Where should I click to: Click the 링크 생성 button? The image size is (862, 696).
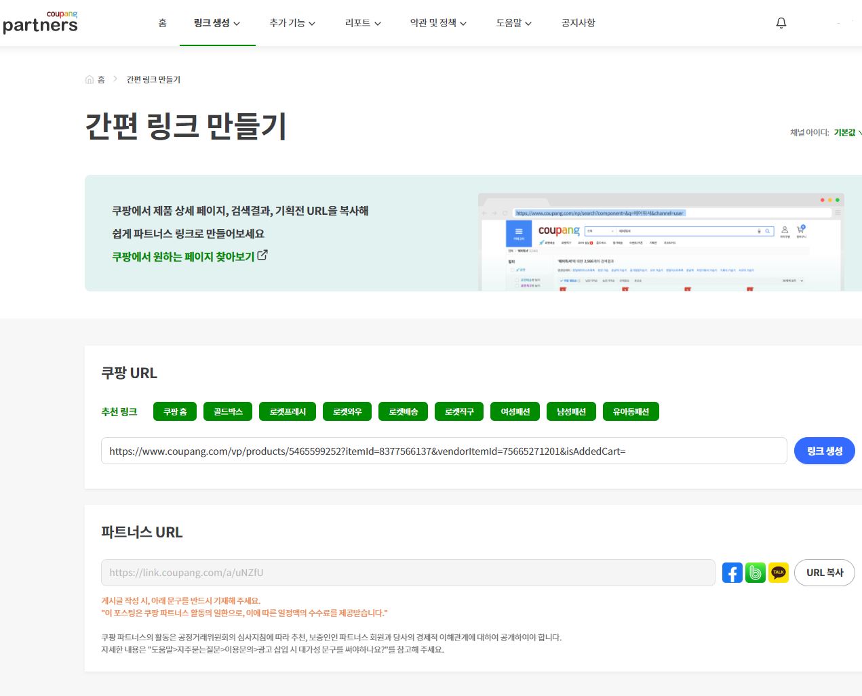(x=824, y=450)
